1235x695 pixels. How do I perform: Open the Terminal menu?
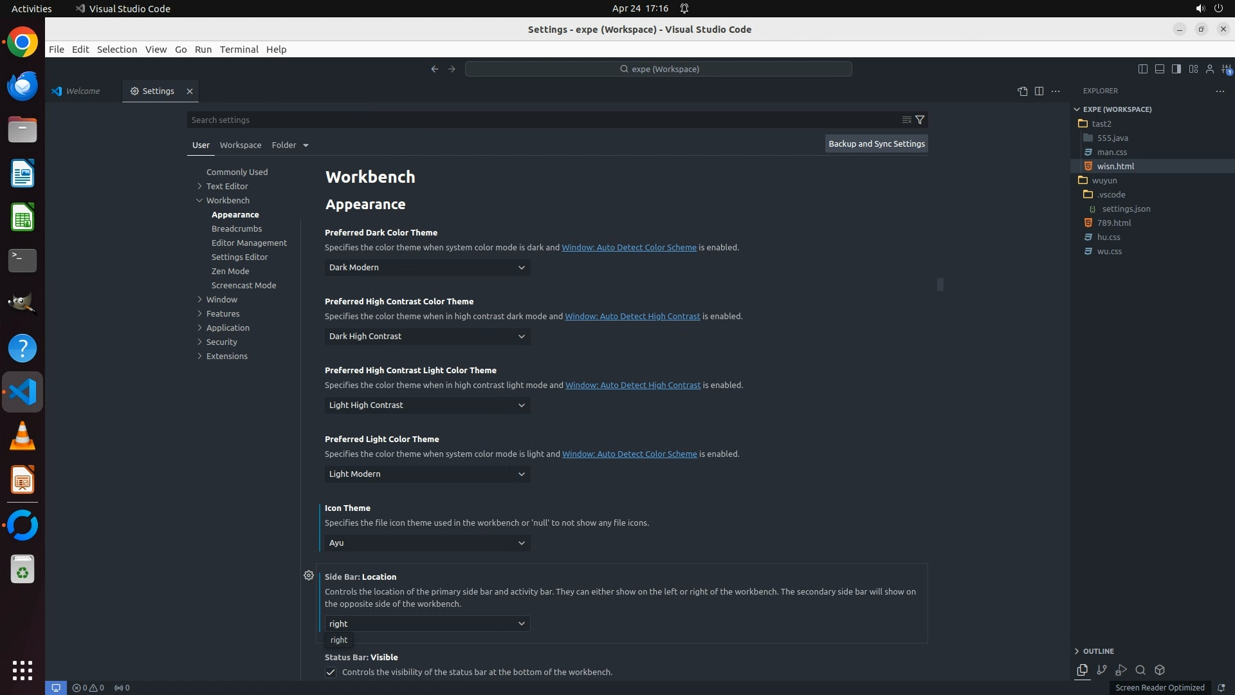click(239, 50)
